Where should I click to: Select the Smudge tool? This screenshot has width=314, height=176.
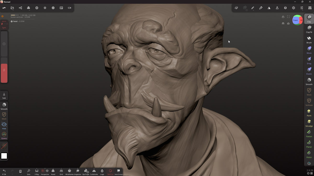click(309, 123)
